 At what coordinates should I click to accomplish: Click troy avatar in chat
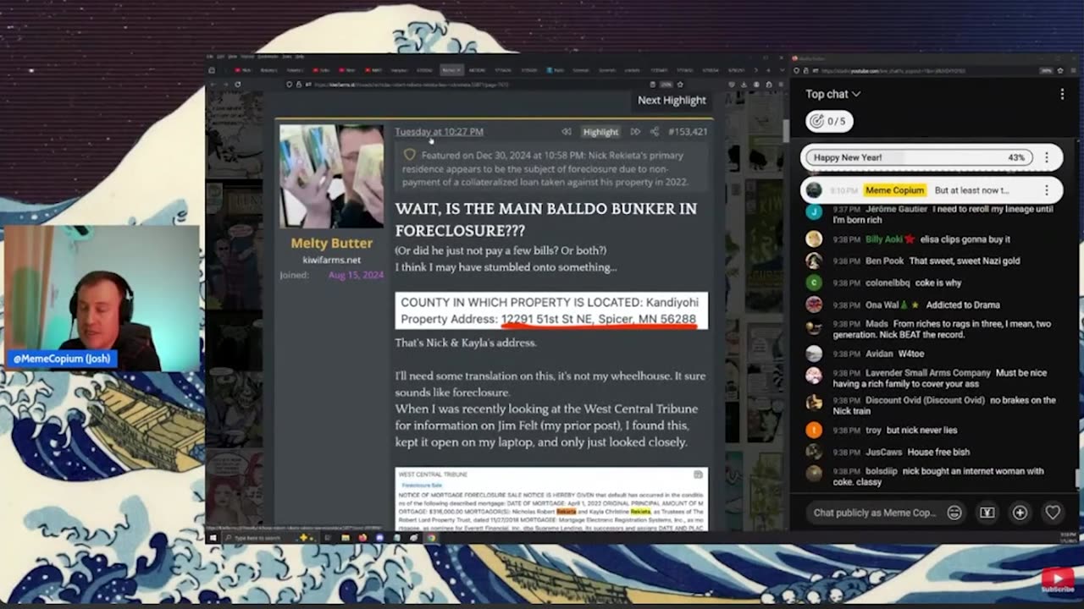[x=814, y=431]
